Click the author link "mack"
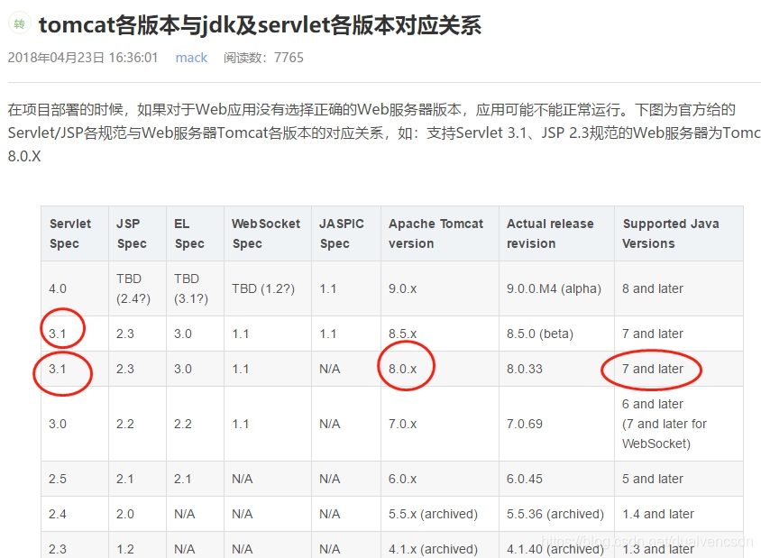 coord(191,58)
